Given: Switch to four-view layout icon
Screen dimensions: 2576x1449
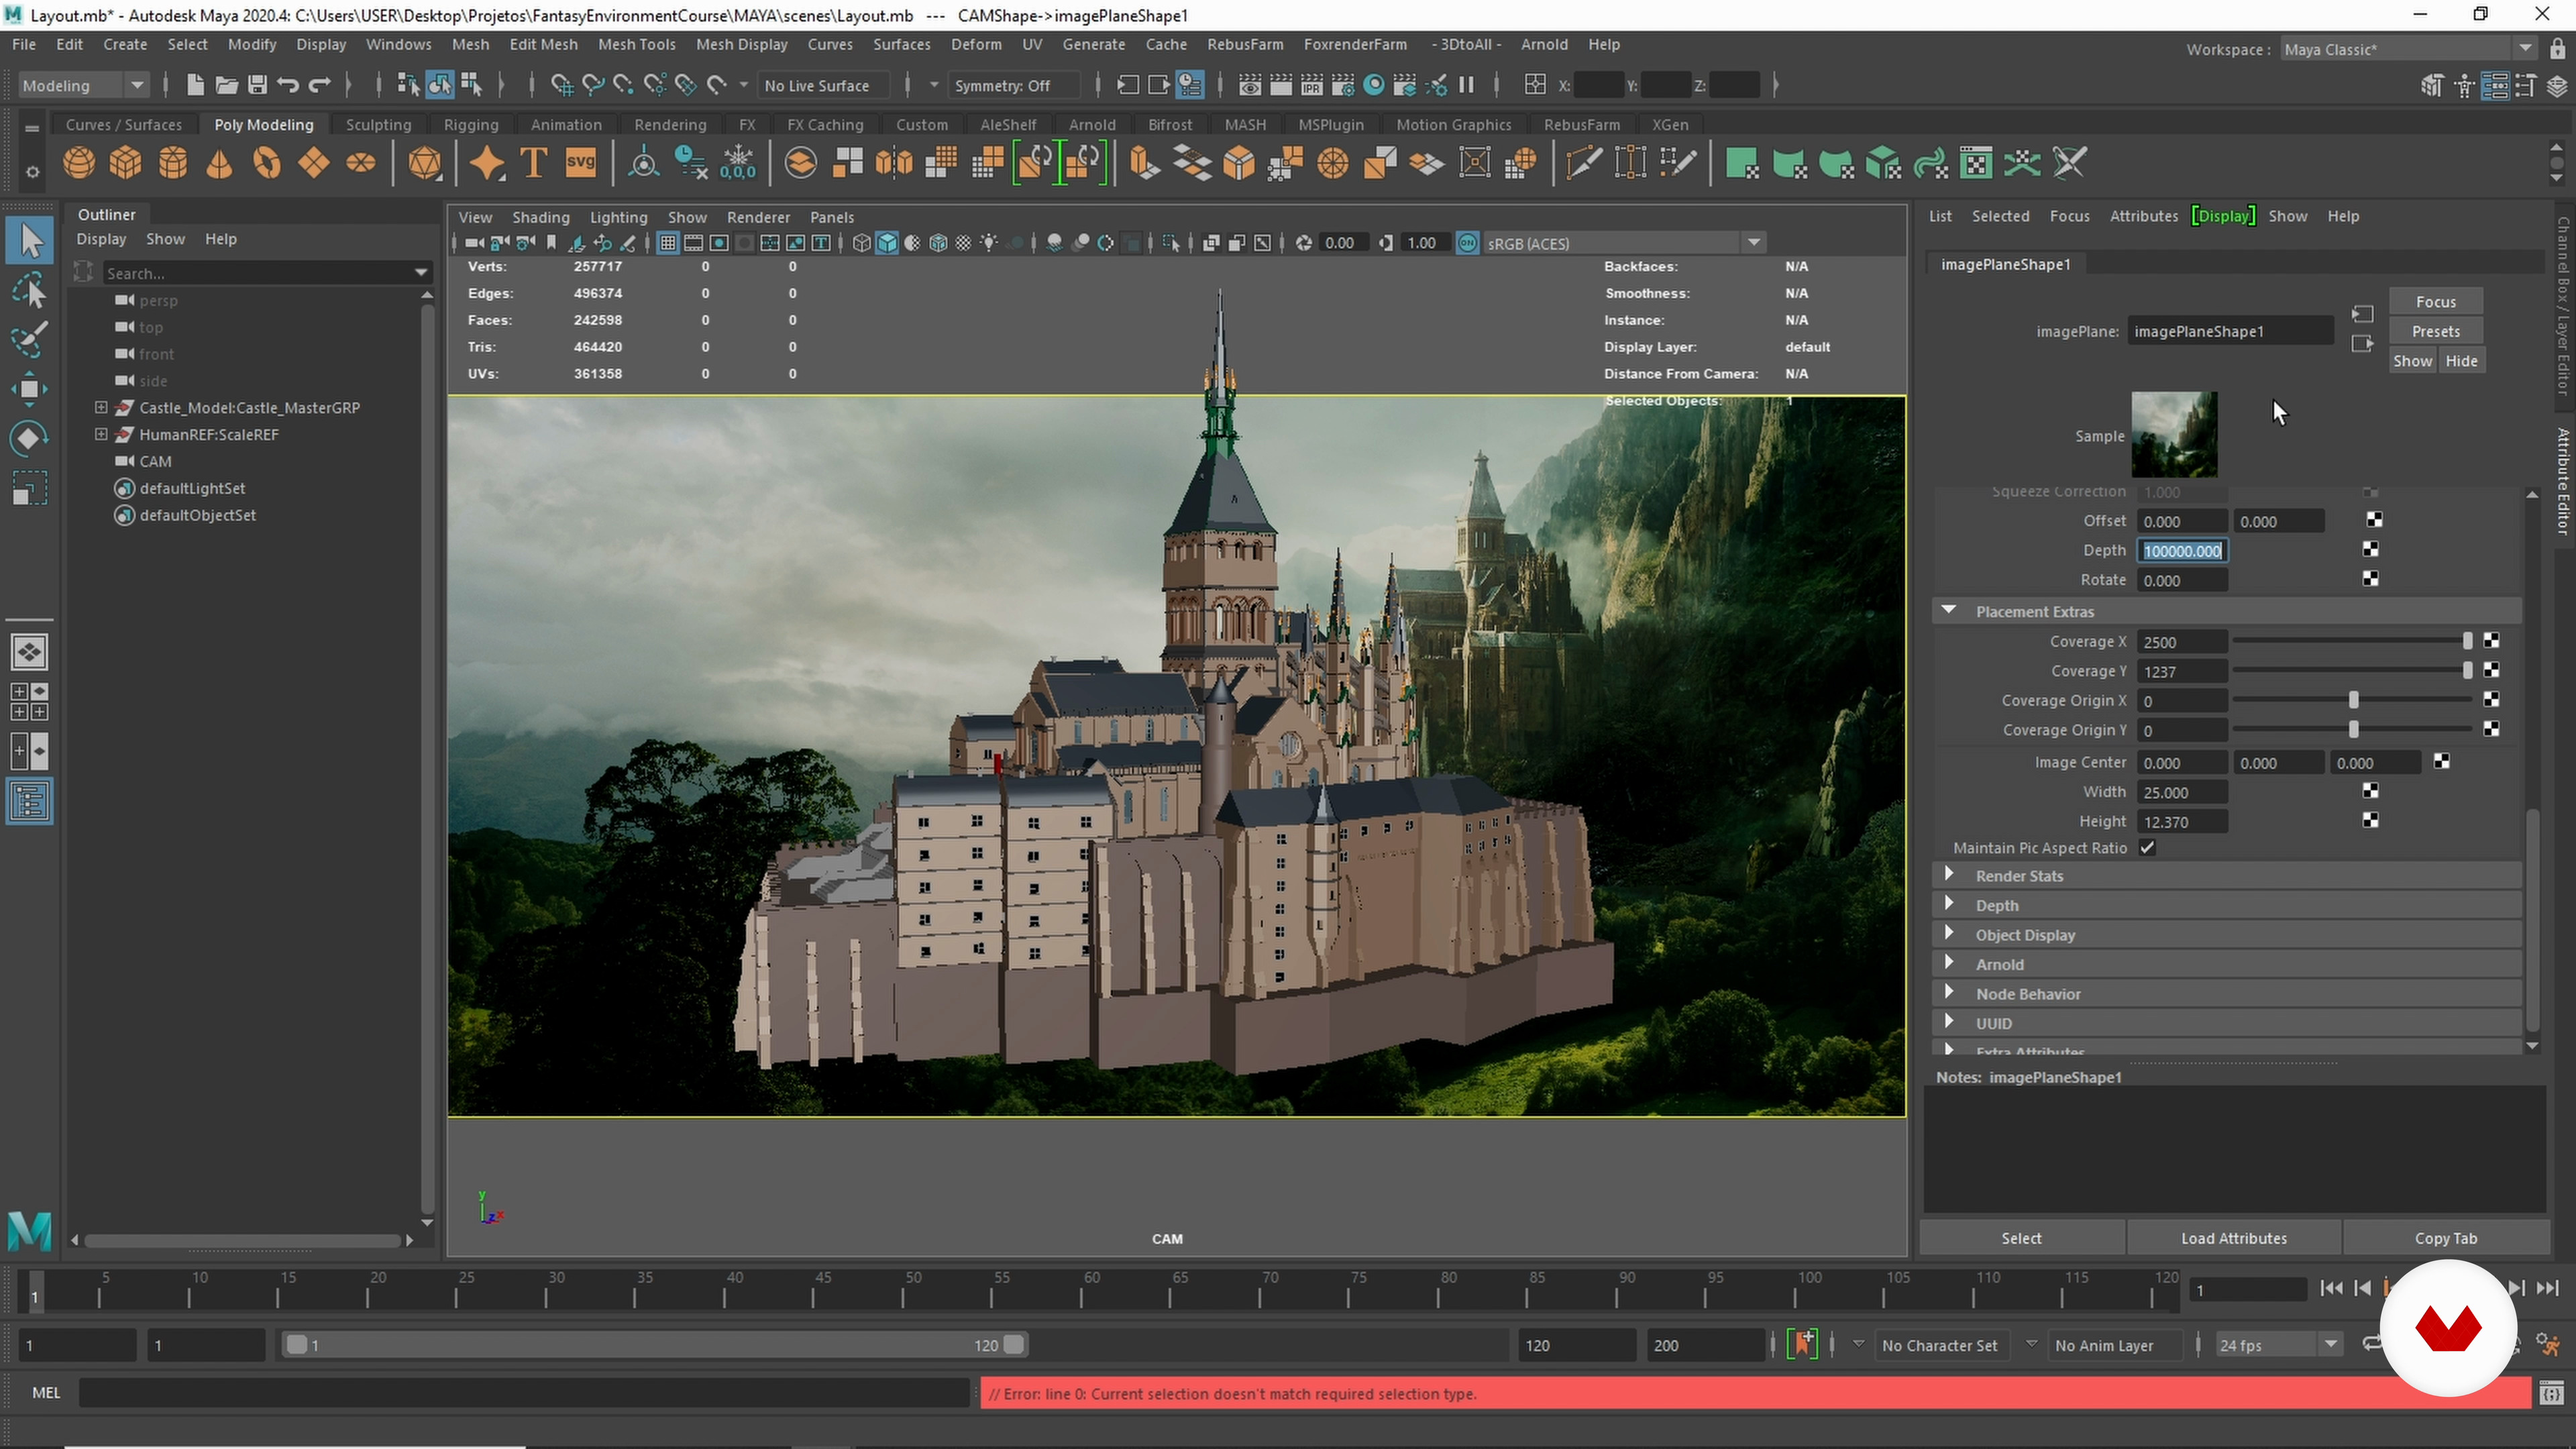Looking at the screenshot, I should pos(30,702).
